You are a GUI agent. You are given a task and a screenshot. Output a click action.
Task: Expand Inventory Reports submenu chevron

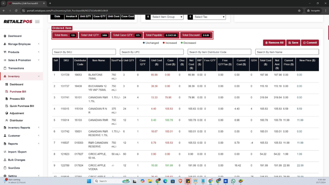coord(39,128)
